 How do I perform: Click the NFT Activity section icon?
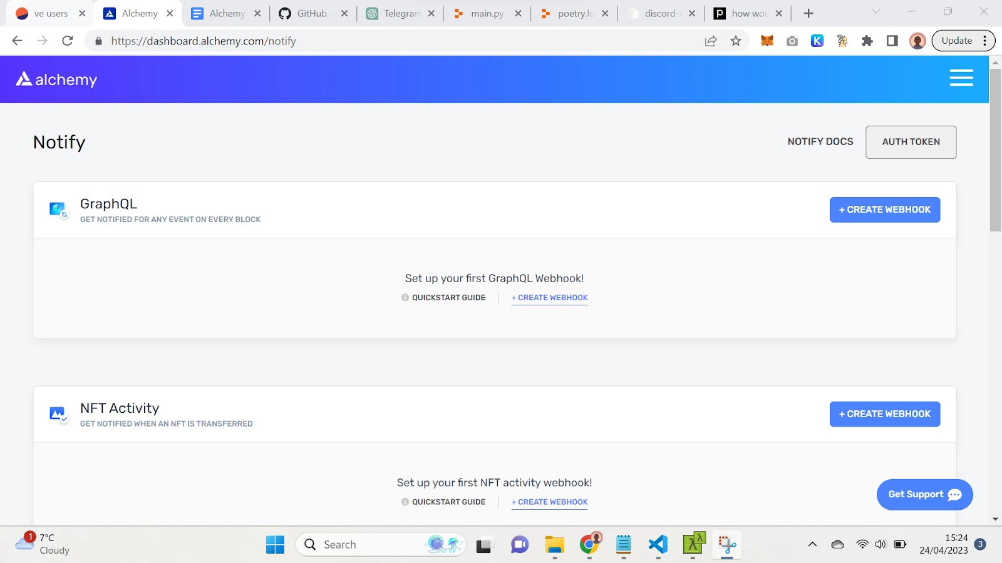point(58,414)
